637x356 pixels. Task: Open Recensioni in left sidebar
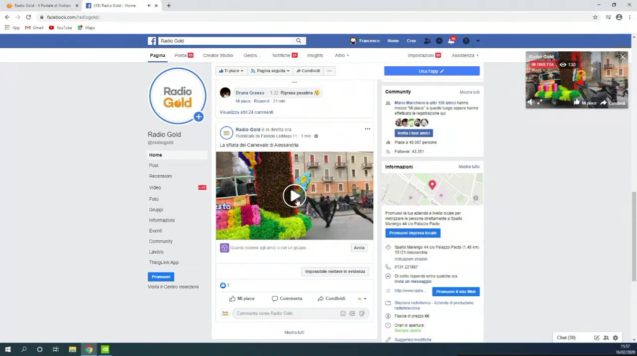point(161,176)
